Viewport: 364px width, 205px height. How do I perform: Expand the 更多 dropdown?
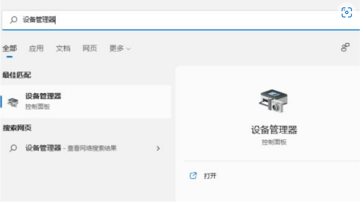[120, 48]
